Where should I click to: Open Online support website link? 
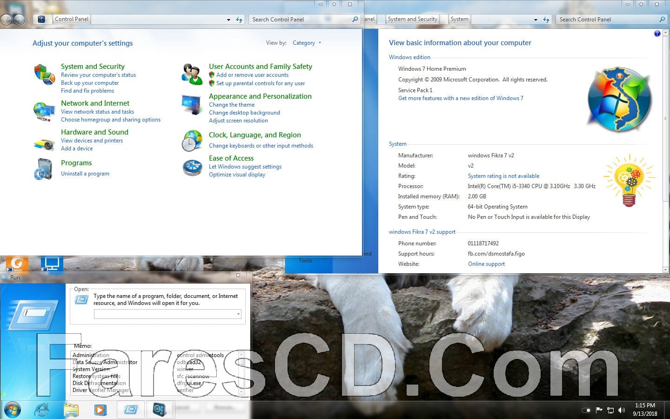[486, 264]
